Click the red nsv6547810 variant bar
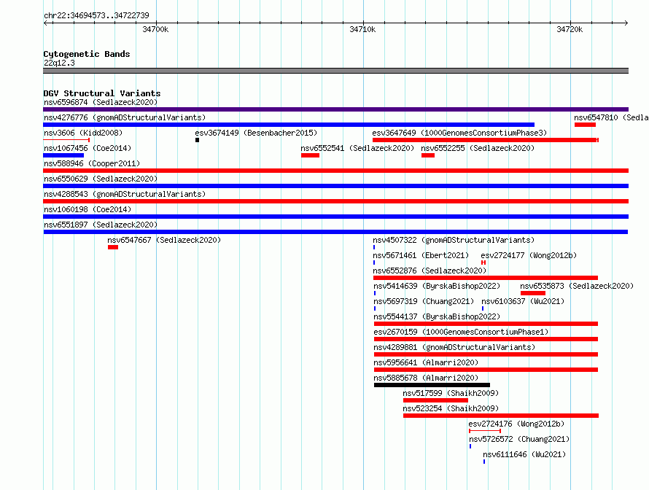649x490 pixels. (586, 125)
